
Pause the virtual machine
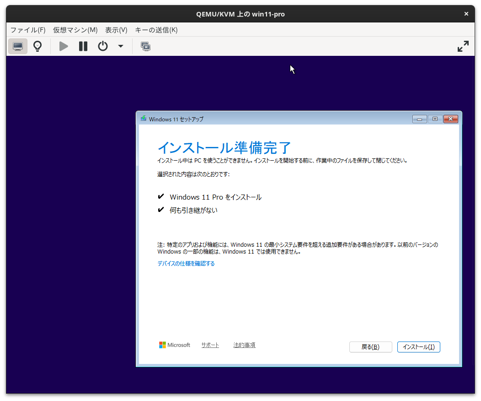pos(83,46)
